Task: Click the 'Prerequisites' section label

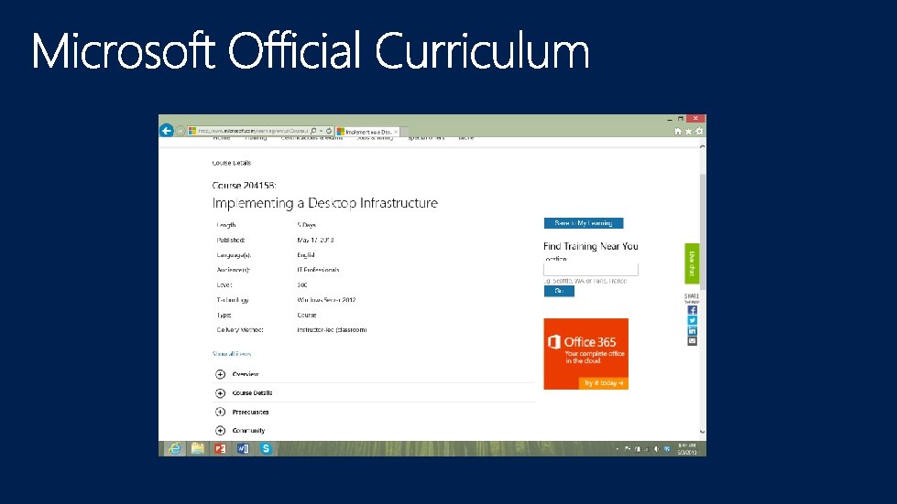Action: coord(250,413)
